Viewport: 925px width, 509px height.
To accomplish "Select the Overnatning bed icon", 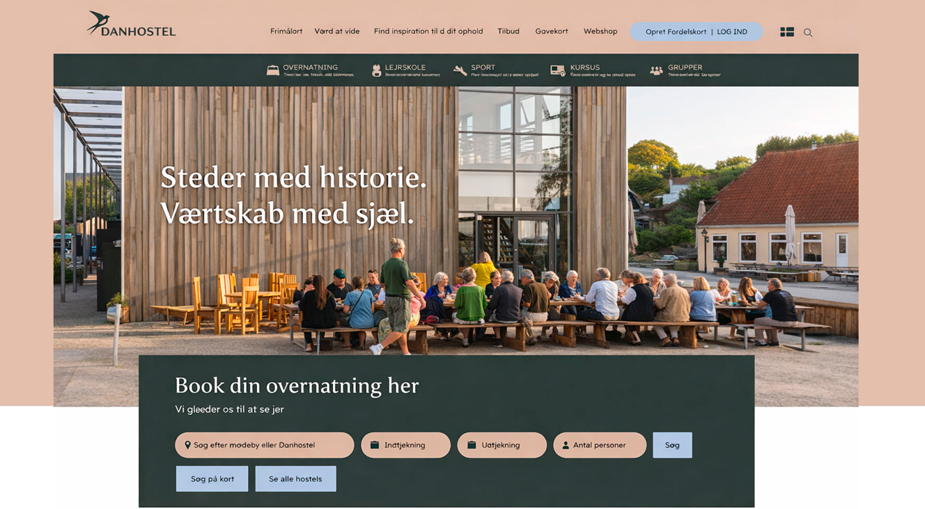I will tap(273, 70).
